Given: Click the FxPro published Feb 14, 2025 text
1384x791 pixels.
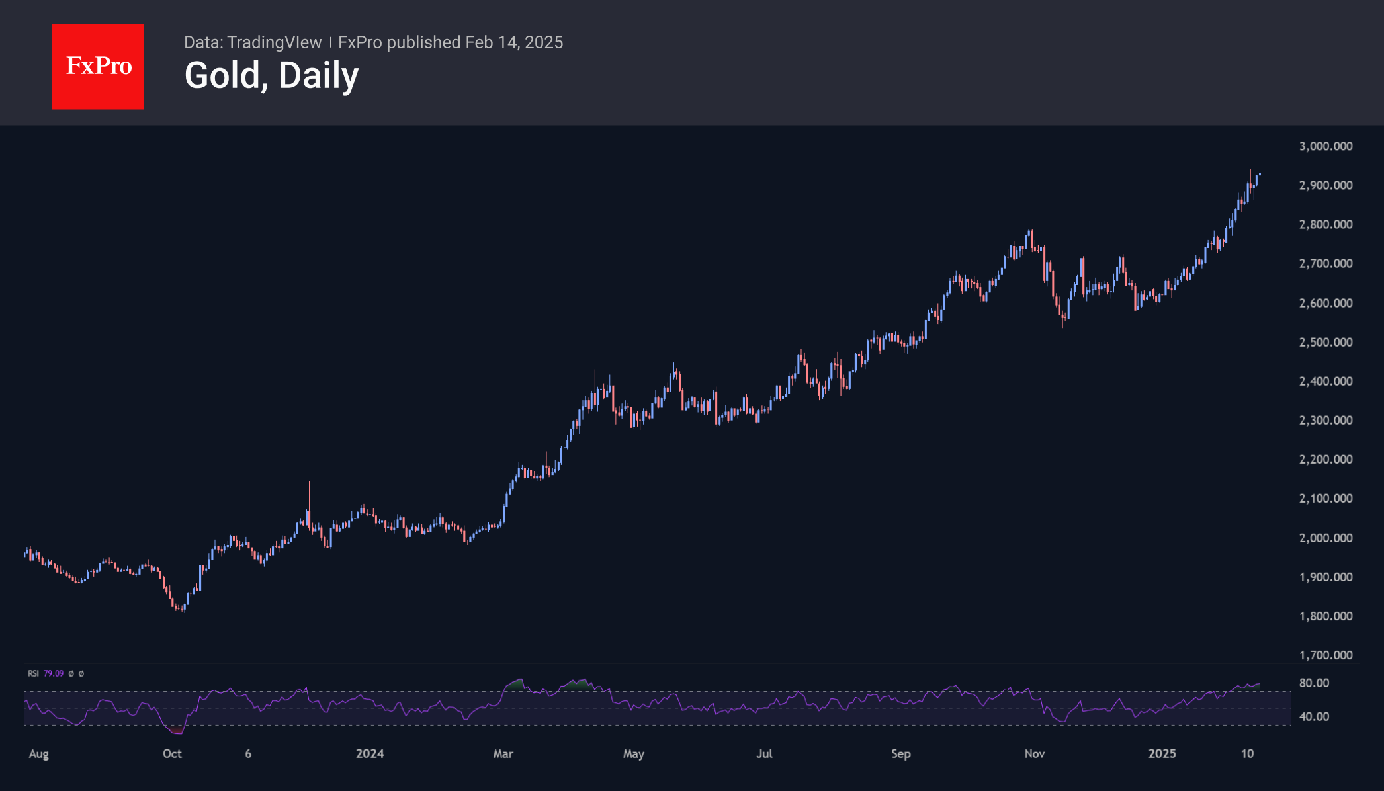Looking at the screenshot, I should coord(451,42).
